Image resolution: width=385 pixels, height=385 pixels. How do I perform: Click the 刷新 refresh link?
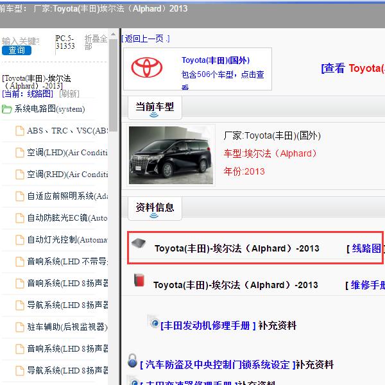[x=69, y=94]
